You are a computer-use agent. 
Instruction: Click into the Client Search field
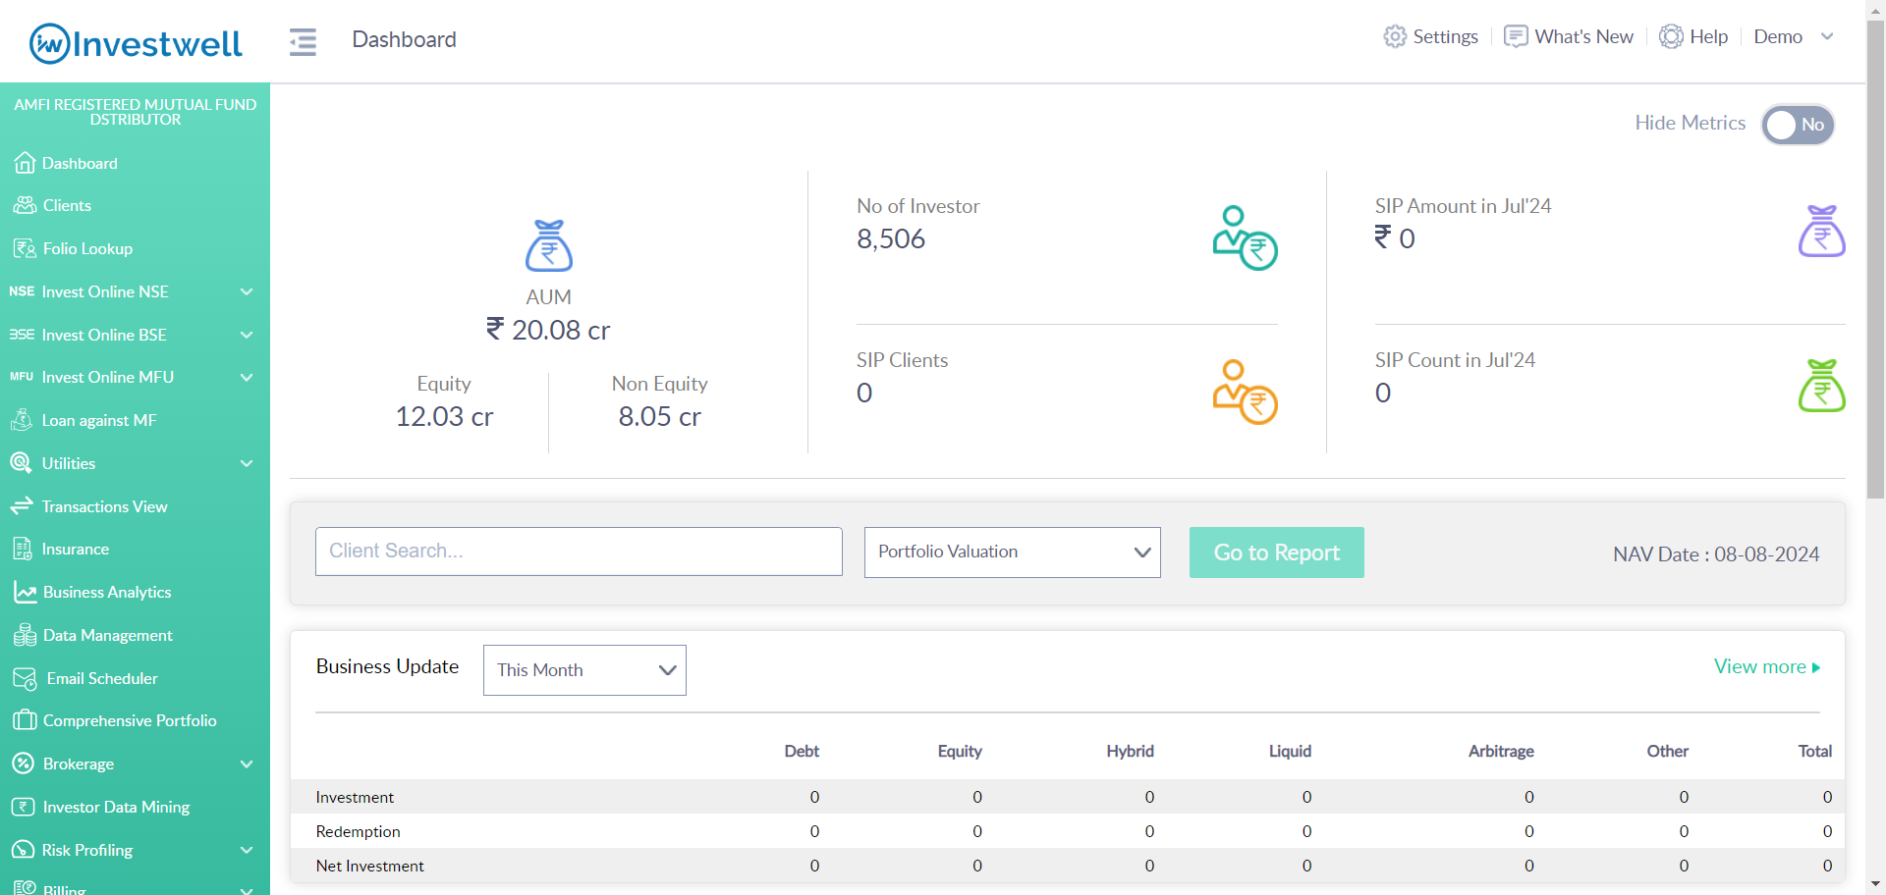click(x=579, y=552)
